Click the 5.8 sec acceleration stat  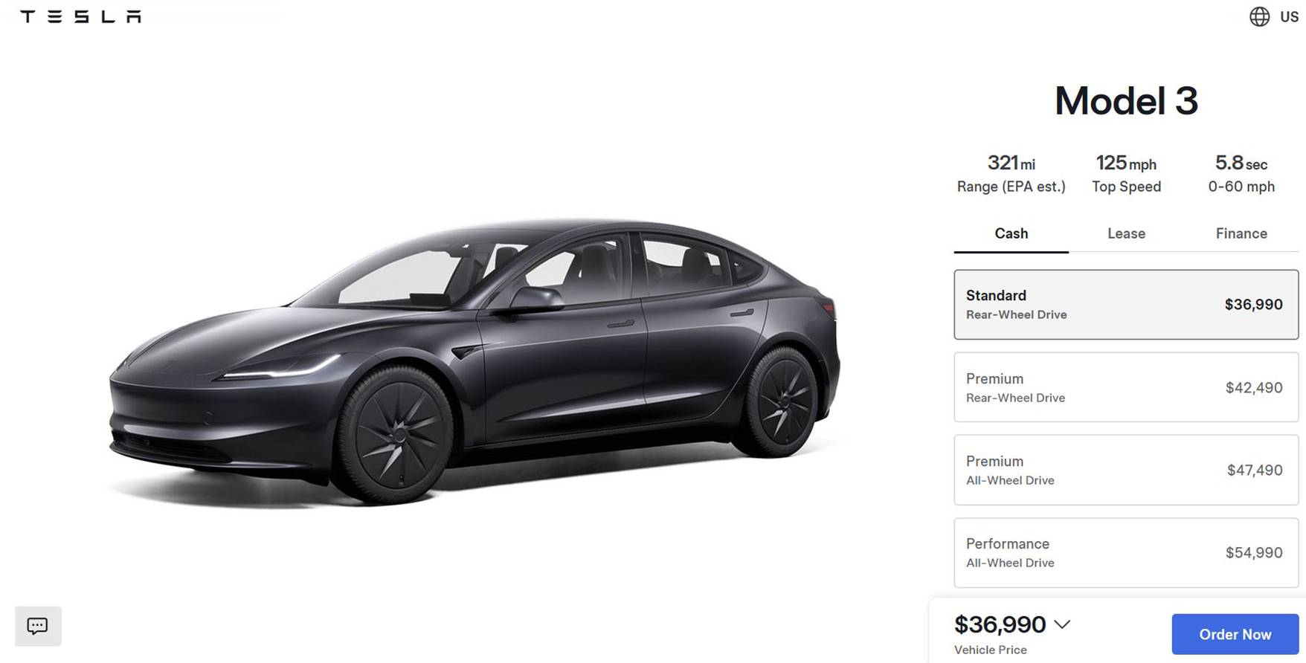[1241, 174]
